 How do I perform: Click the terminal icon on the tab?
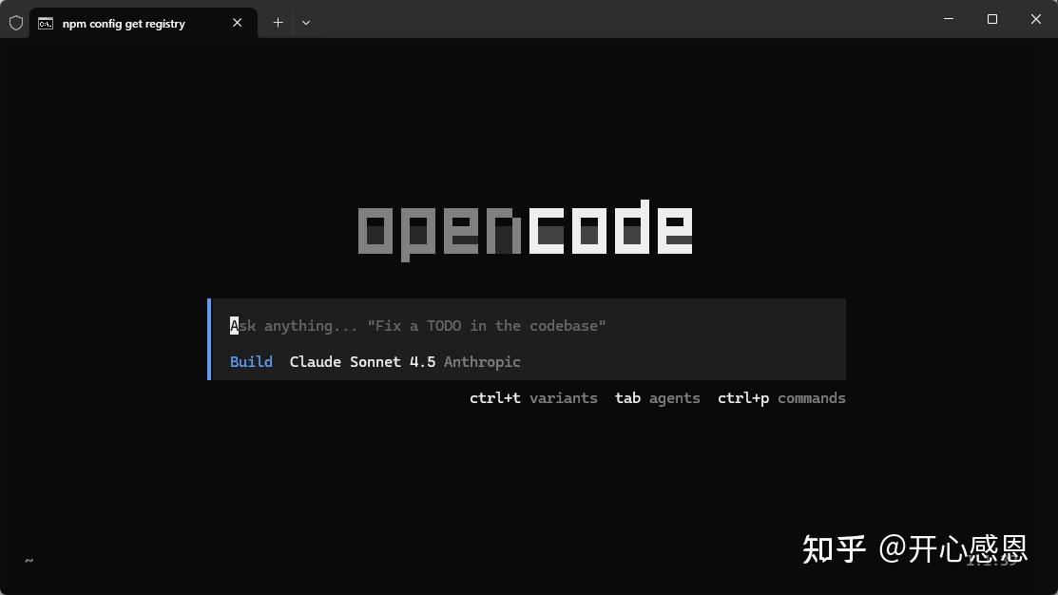point(45,23)
